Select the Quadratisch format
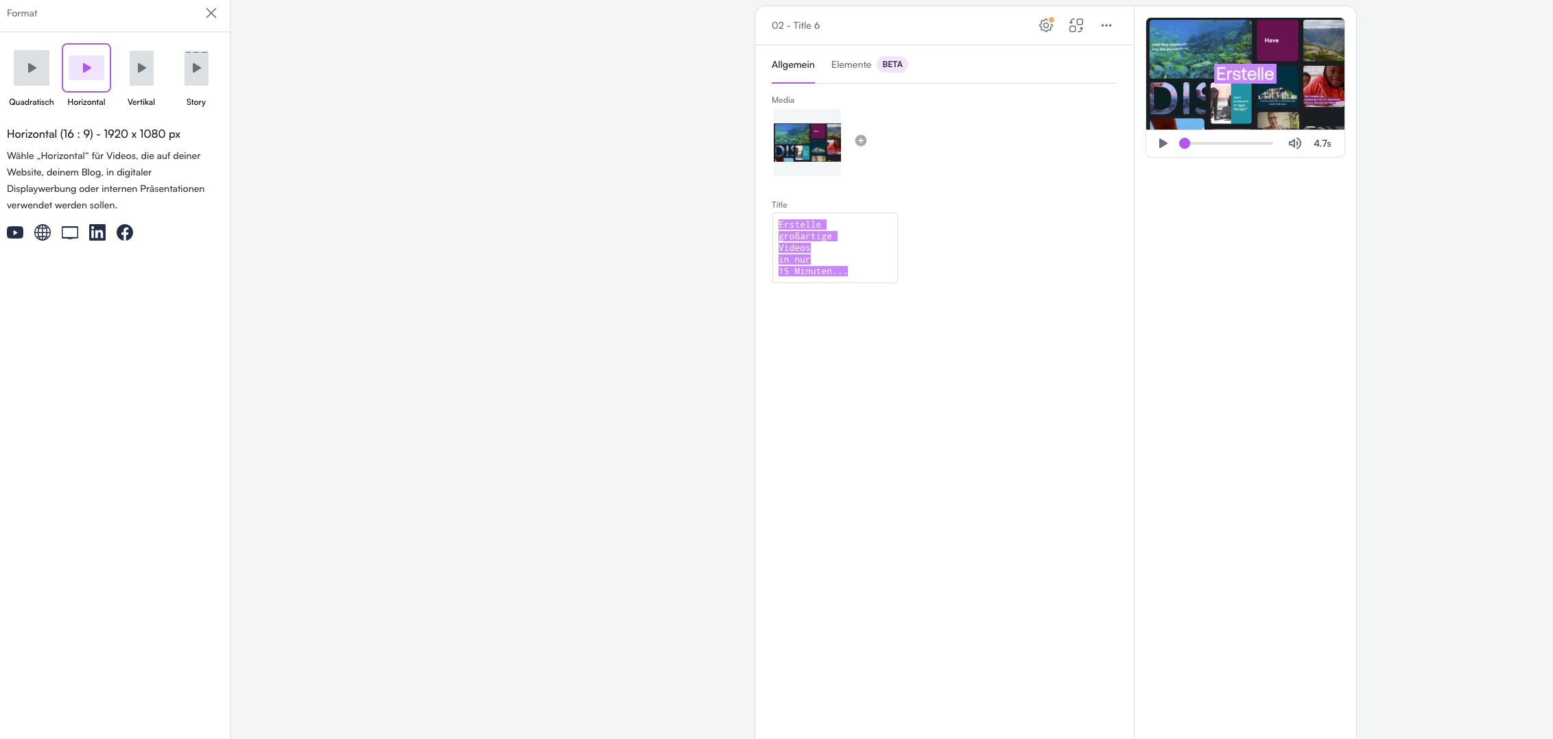1553x739 pixels. (31, 67)
